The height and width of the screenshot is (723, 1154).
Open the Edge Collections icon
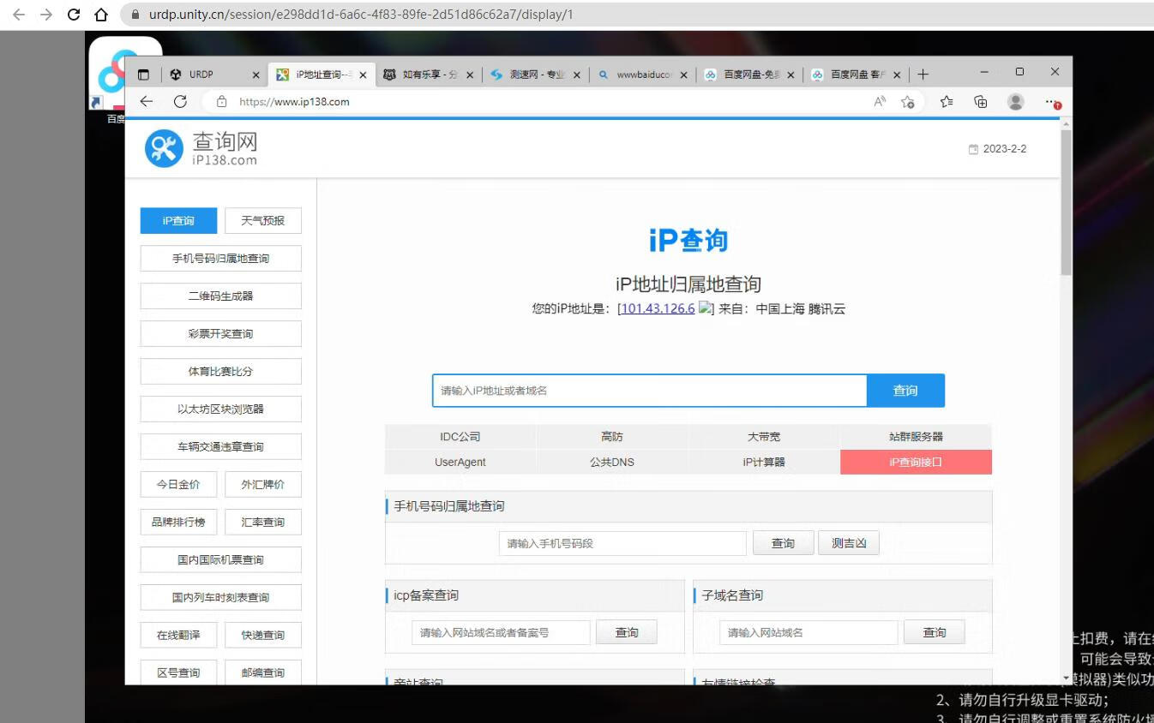981,102
